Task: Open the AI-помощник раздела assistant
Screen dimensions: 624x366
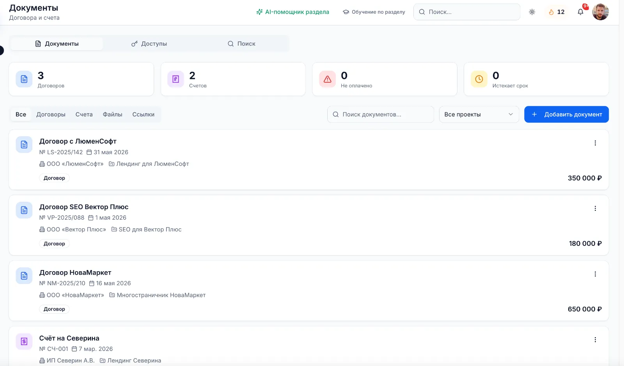Action: [x=292, y=12]
